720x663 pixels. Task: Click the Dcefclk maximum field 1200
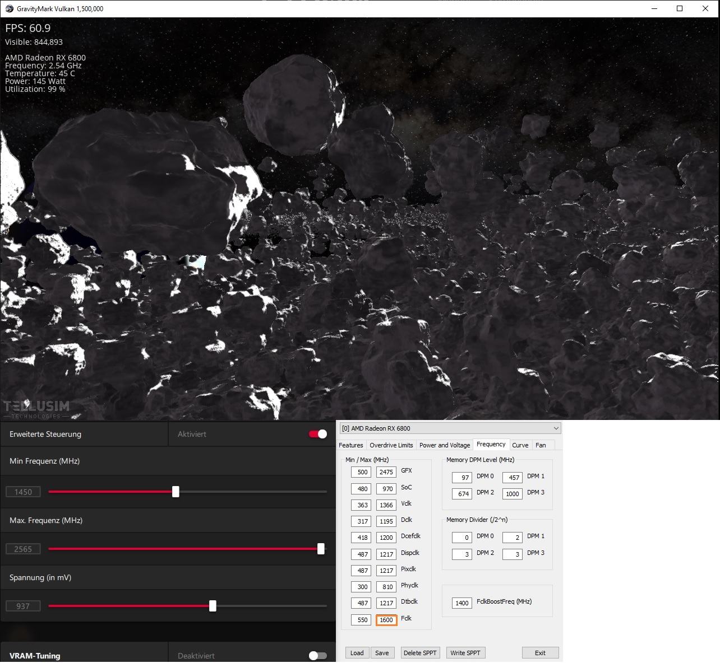[x=386, y=538]
